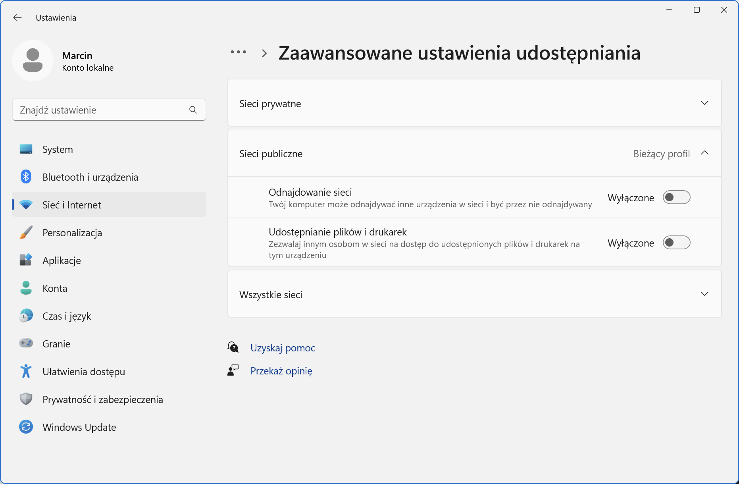Click Bieżący profil text
The image size is (739, 484).
click(x=662, y=154)
